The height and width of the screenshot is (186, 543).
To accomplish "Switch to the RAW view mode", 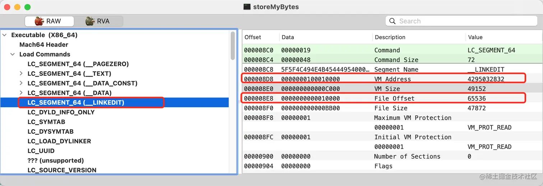I will (49, 21).
